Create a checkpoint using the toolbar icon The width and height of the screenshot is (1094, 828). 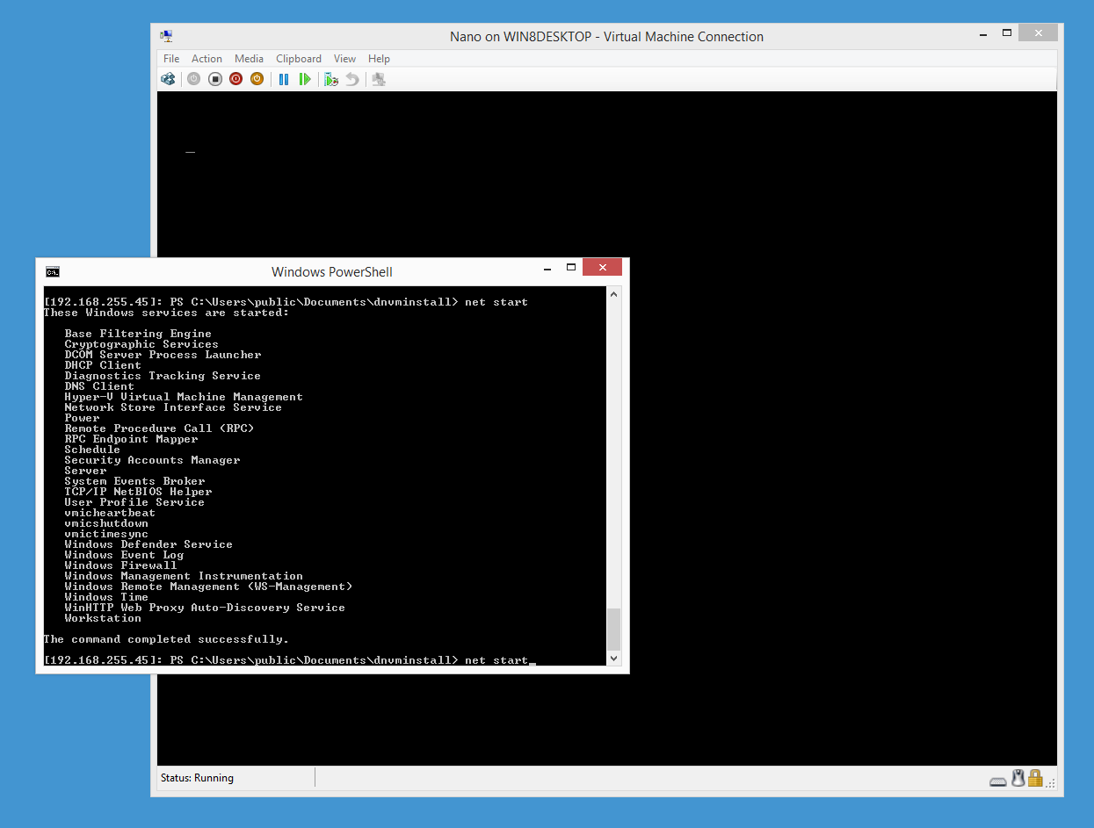[331, 79]
